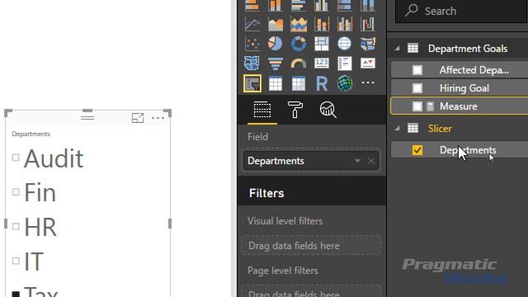Collapse the Department Goals table

398,49
